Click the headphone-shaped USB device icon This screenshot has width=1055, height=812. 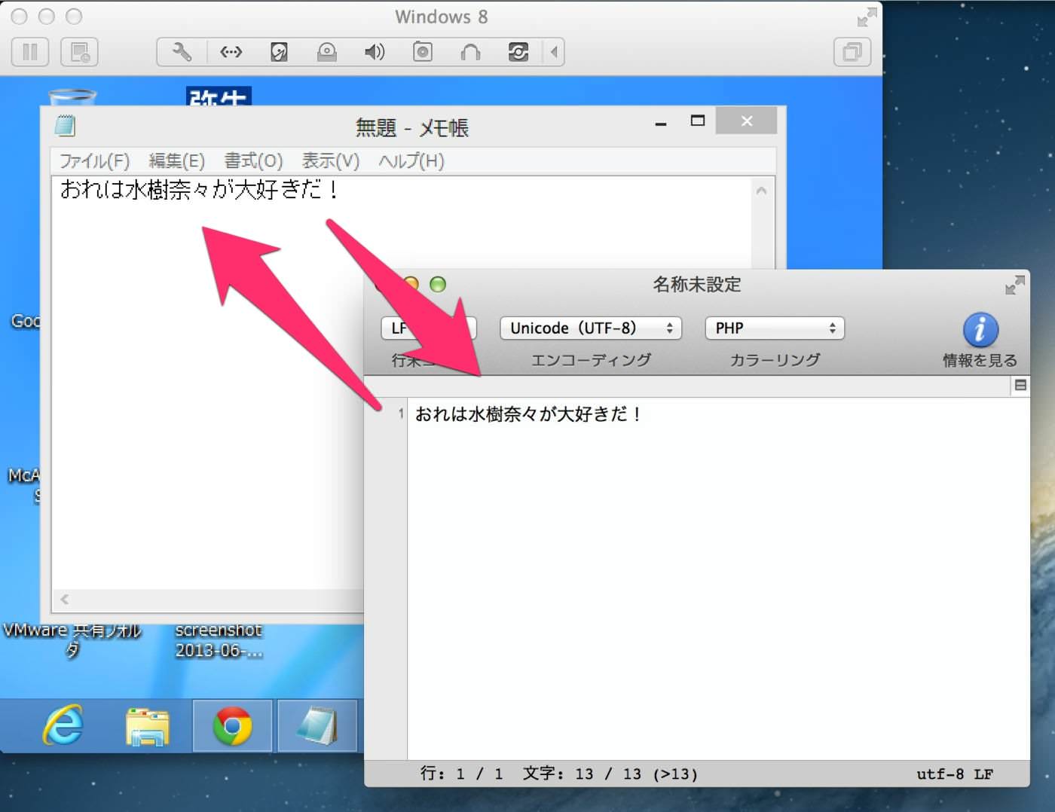[x=470, y=52]
